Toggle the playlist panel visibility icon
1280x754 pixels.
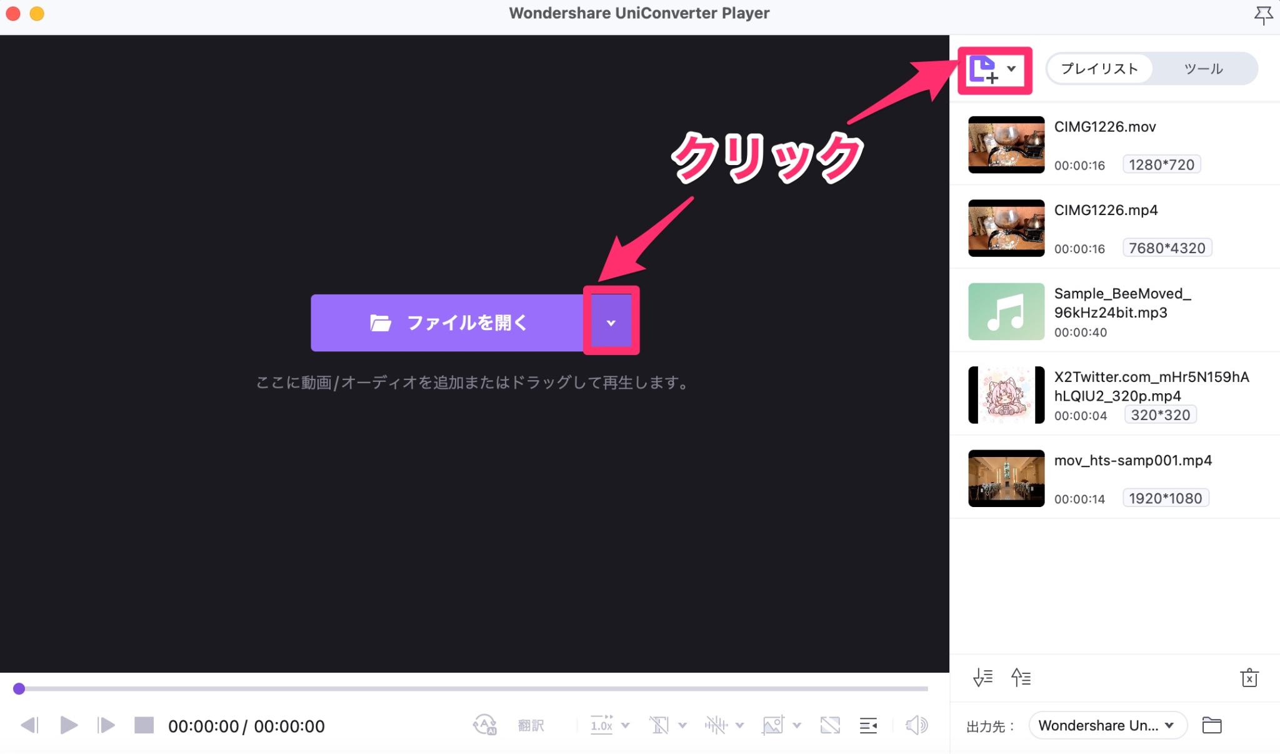[x=868, y=725]
